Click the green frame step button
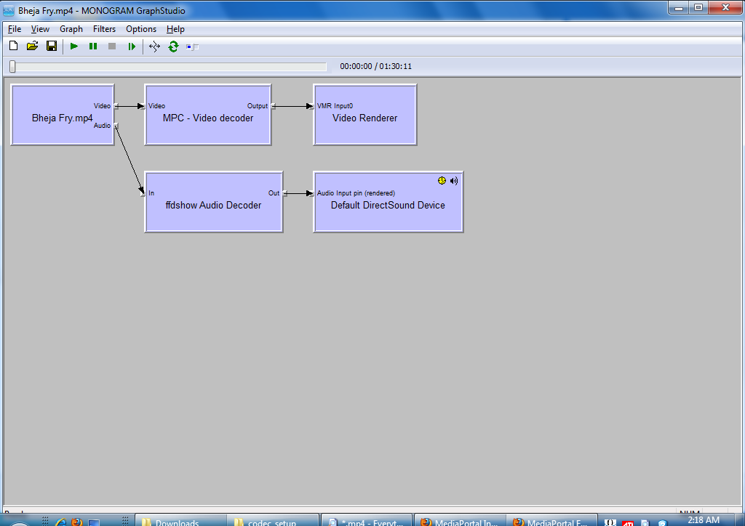This screenshot has height=526, width=745. pyautogui.click(x=132, y=46)
